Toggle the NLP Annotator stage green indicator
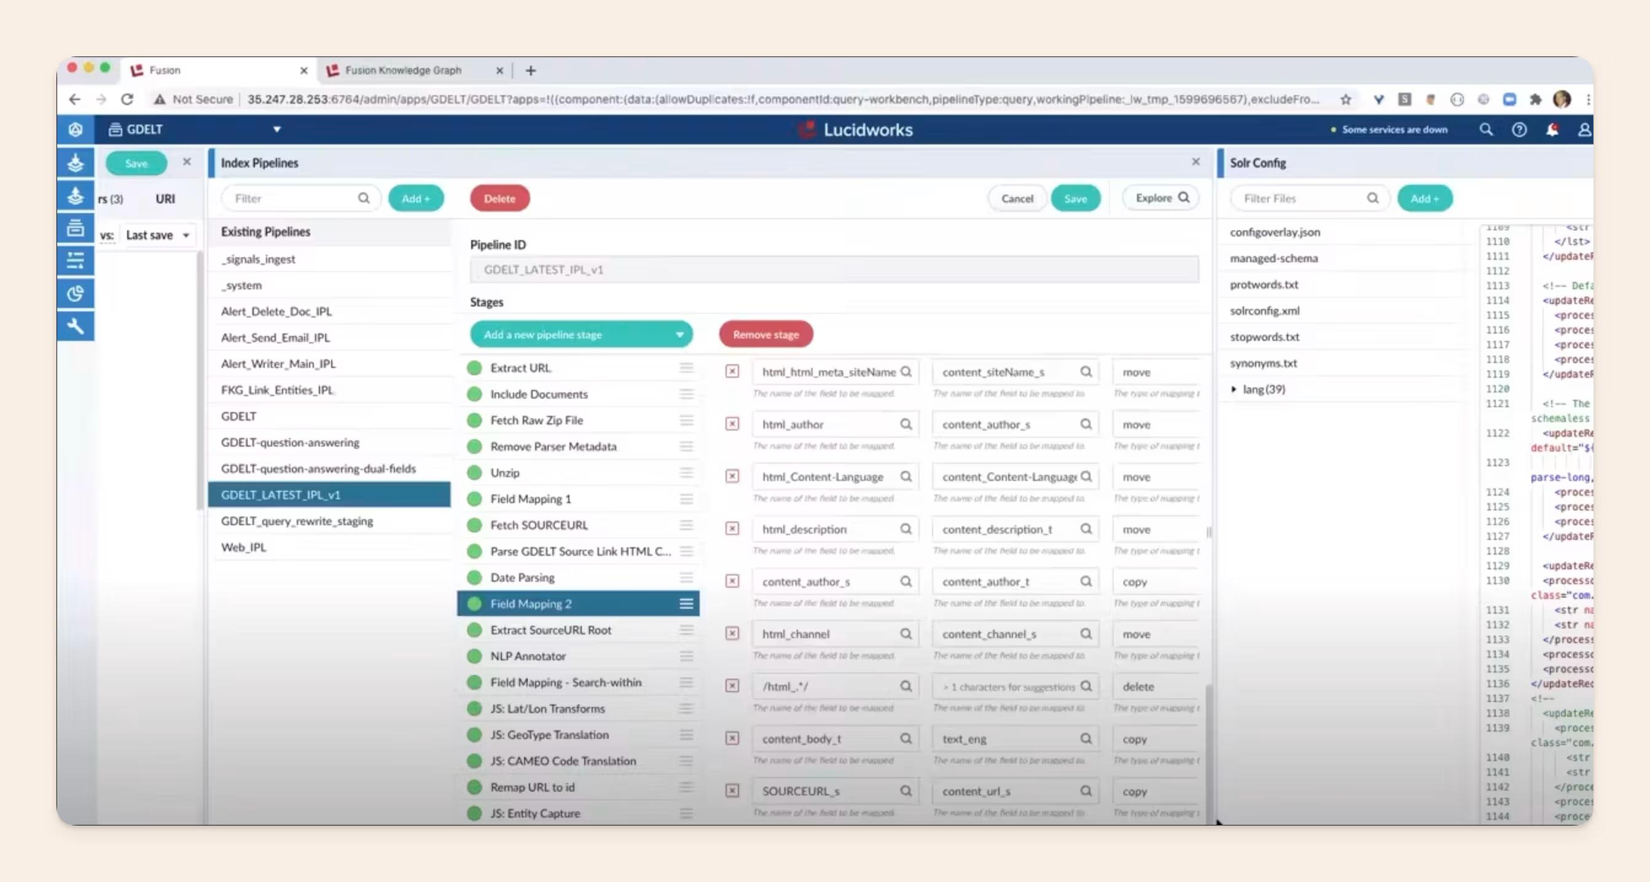 [x=474, y=656]
